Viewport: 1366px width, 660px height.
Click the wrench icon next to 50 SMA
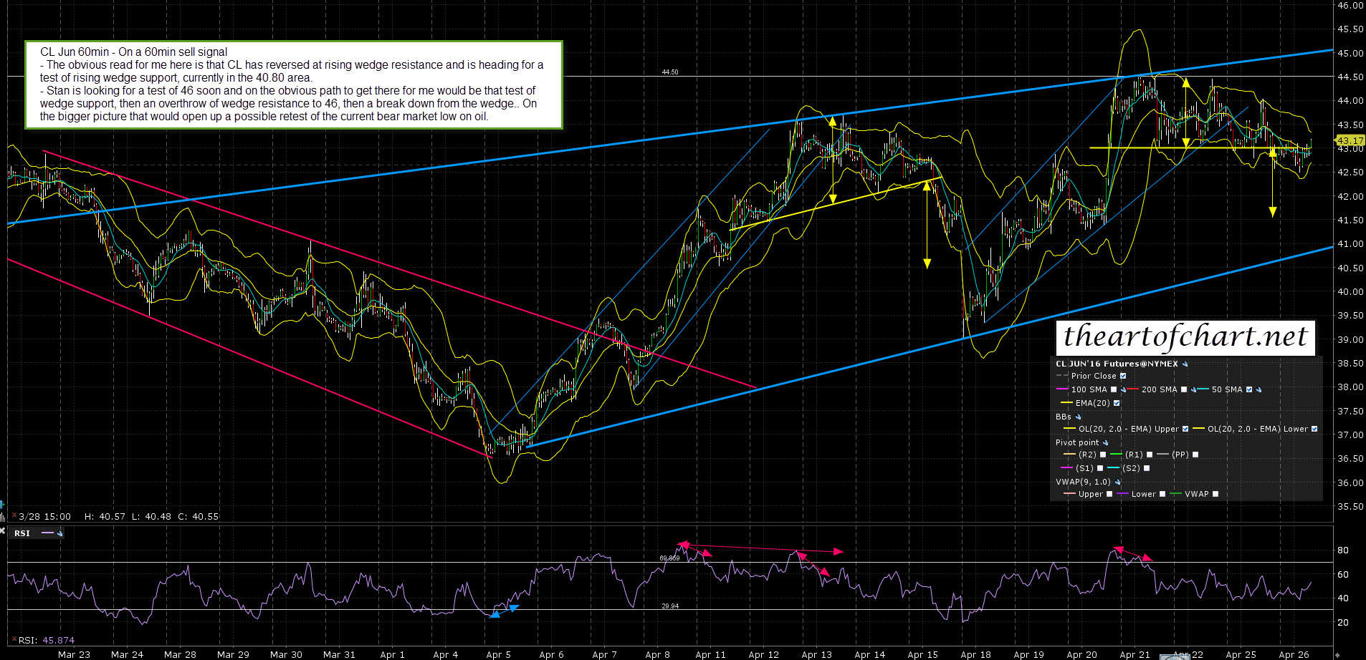[x=1259, y=390]
